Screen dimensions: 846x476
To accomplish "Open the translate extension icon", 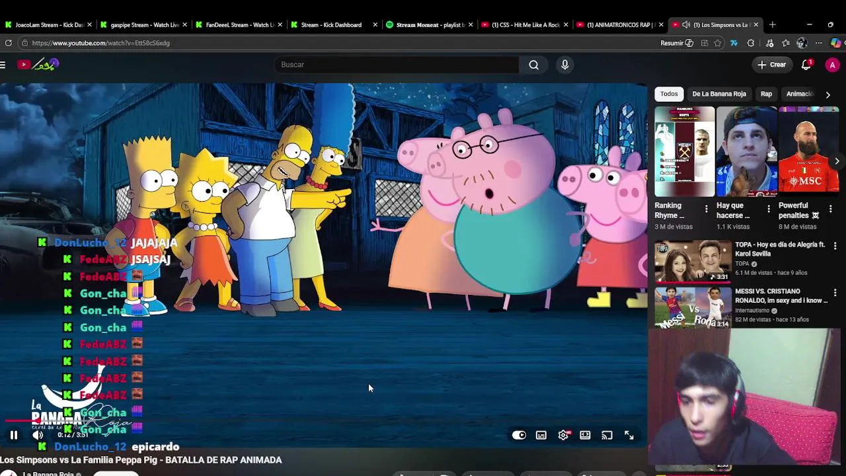I will (734, 43).
